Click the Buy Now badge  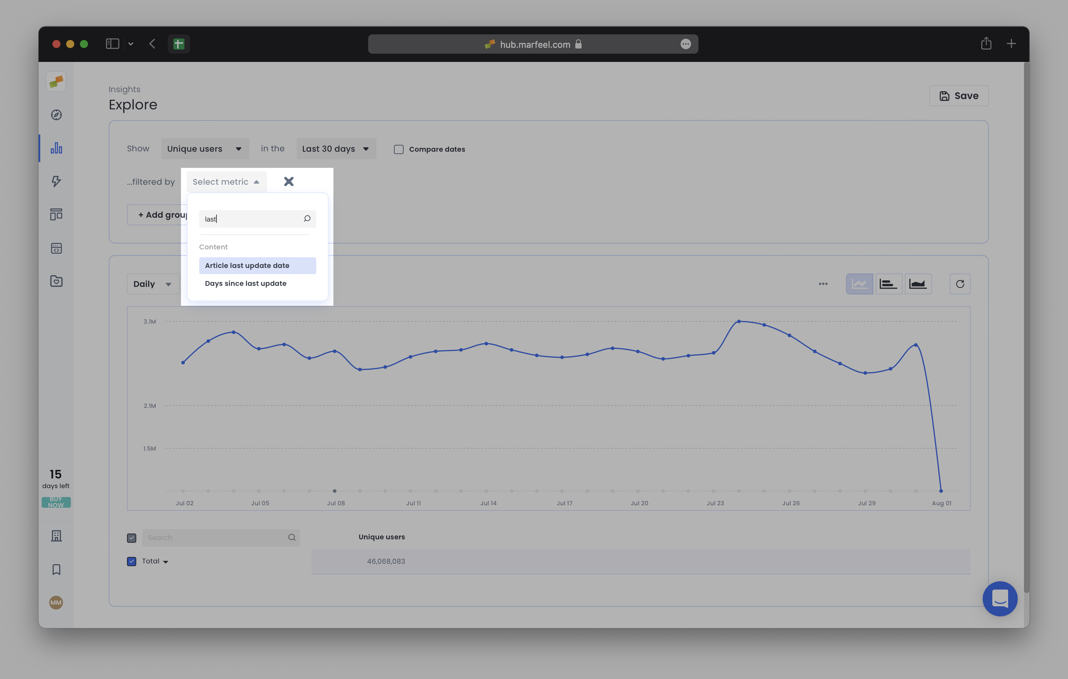click(56, 502)
